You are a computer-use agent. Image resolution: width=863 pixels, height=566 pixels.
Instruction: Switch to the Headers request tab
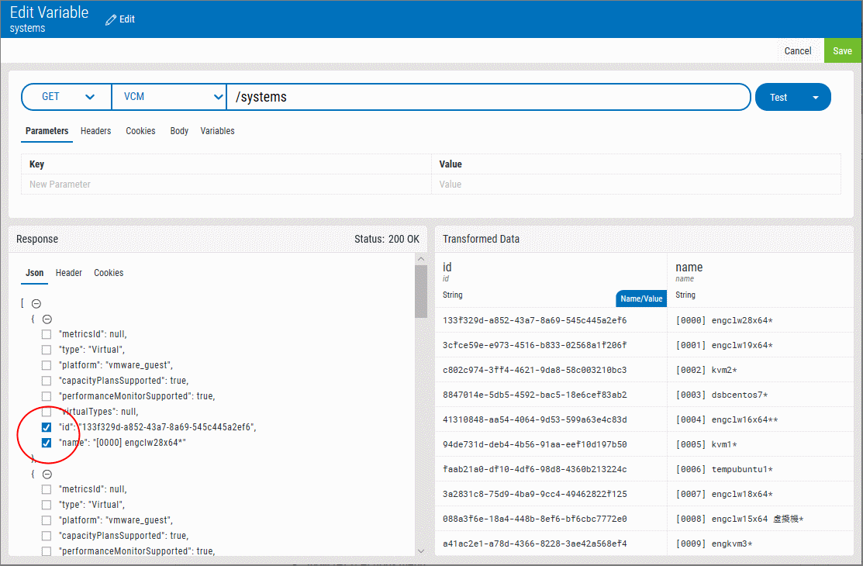coord(95,131)
